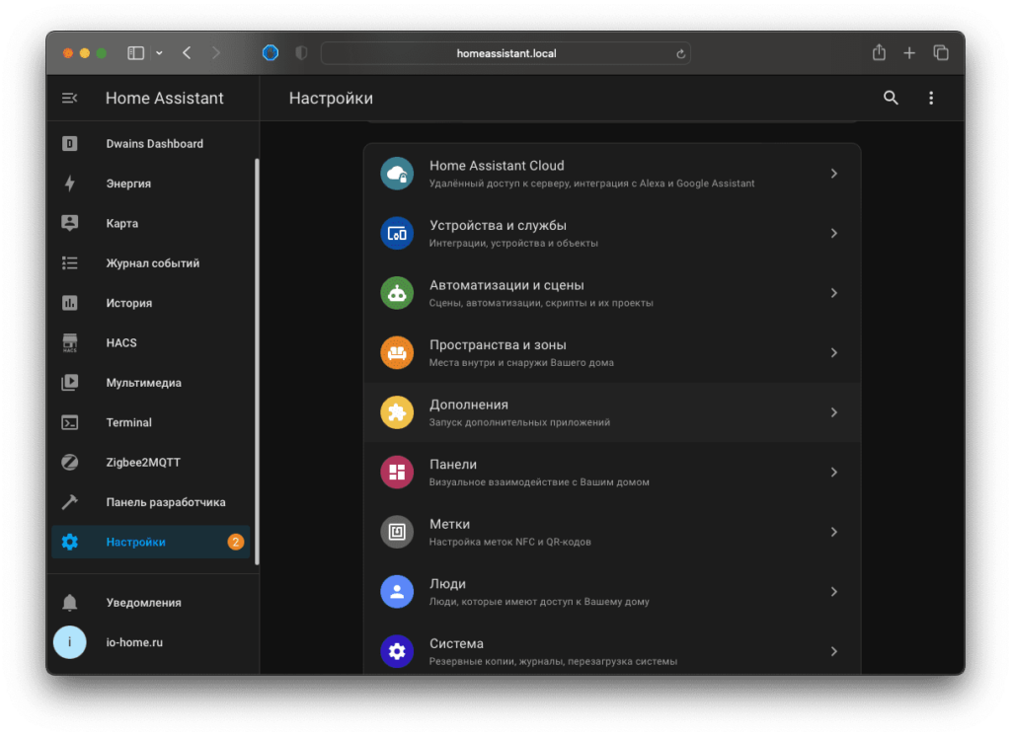Click the blue extension icon in toolbar
Viewport: 1011px width, 736px height.
[271, 53]
